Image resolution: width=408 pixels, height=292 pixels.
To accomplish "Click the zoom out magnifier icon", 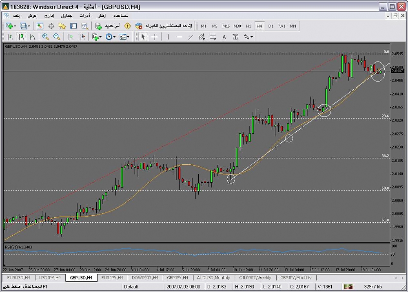I will click(x=57, y=37).
